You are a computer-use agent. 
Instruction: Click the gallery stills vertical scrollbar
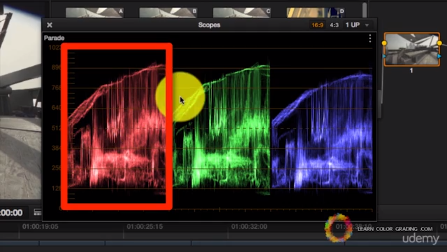(x=365, y=10)
